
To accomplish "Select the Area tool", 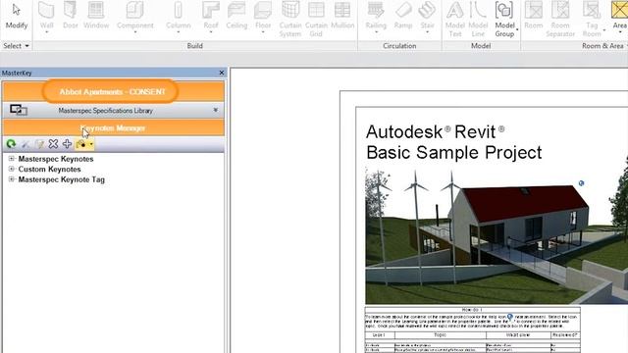I will click(x=619, y=16).
